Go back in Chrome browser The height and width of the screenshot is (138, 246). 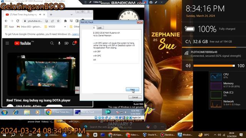pos(6,21)
